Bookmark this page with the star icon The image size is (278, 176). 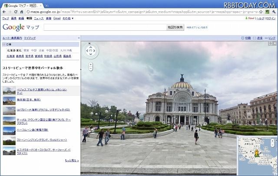click(261, 12)
